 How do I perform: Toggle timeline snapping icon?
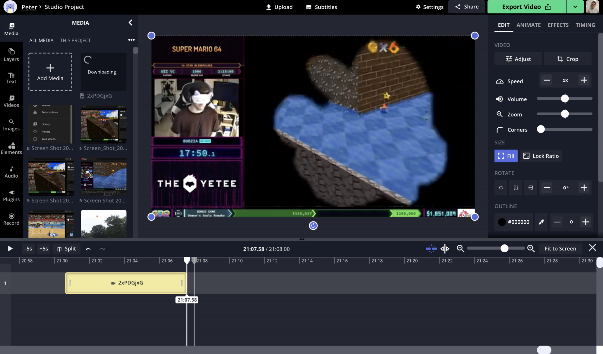click(431, 249)
